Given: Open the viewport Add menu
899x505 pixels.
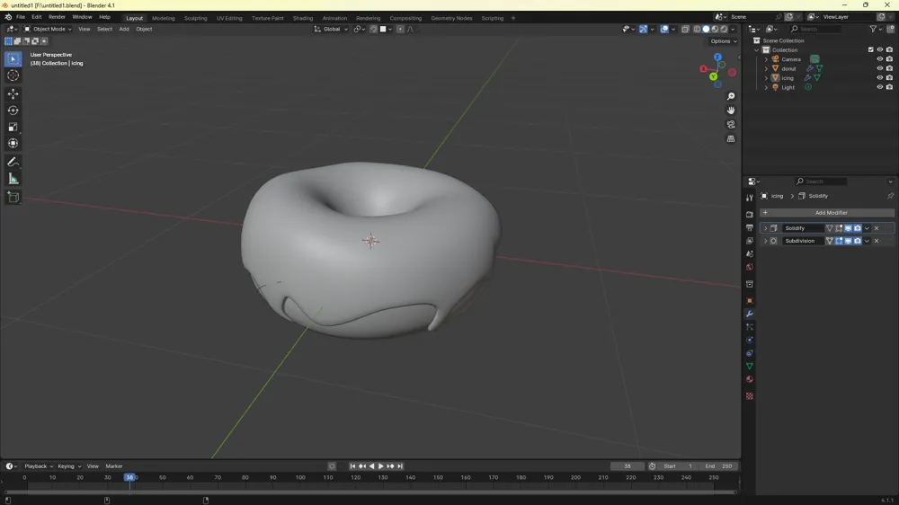Looking at the screenshot, I should point(124,30).
